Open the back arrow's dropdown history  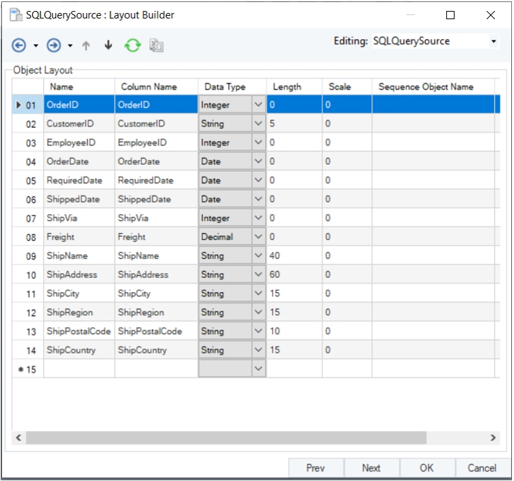tap(36, 46)
